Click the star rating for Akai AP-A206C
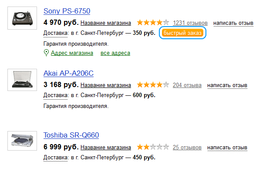The width and height of the screenshot is (266, 175). click(x=152, y=85)
